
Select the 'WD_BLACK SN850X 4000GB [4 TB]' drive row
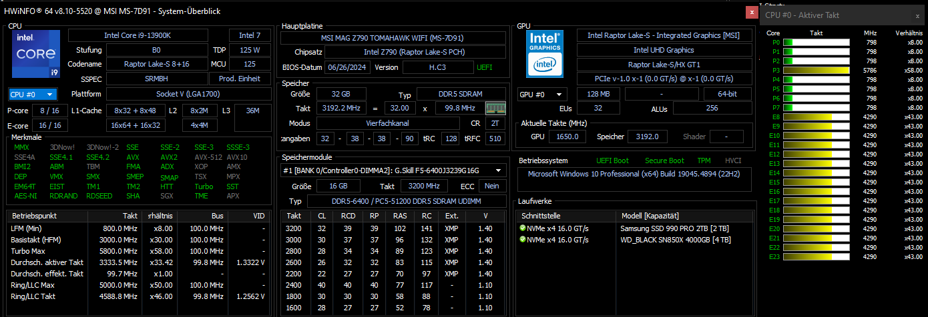click(635, 240)
